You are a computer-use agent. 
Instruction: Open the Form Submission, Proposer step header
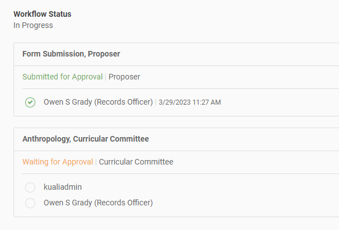[71, 54]
